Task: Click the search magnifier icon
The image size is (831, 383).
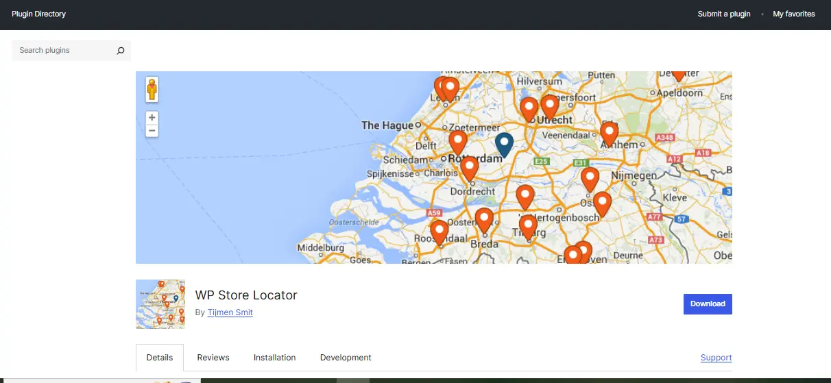Action: click(121, 51)
